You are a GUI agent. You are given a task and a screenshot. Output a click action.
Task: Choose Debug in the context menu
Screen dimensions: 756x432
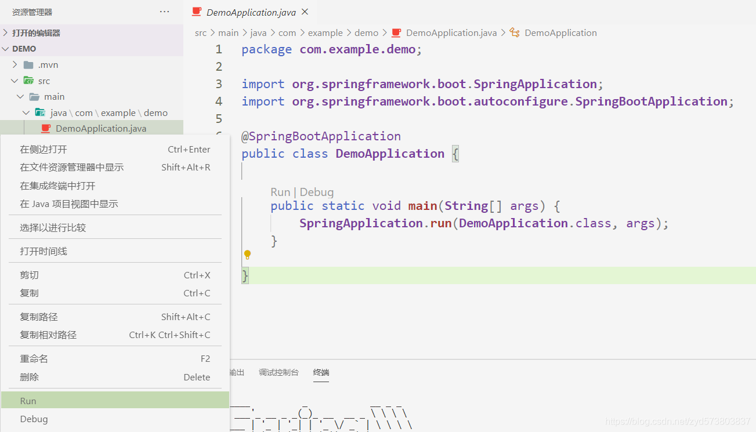(115, 419)
